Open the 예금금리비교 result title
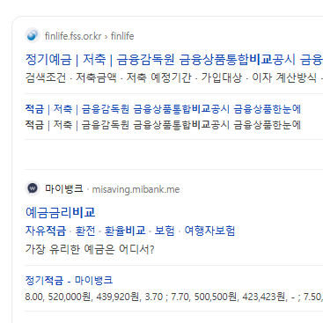 coord(61,213)
